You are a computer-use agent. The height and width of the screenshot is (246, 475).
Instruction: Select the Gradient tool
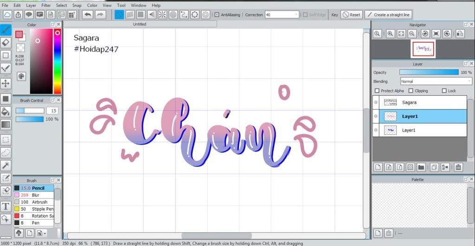coord(6,124)
